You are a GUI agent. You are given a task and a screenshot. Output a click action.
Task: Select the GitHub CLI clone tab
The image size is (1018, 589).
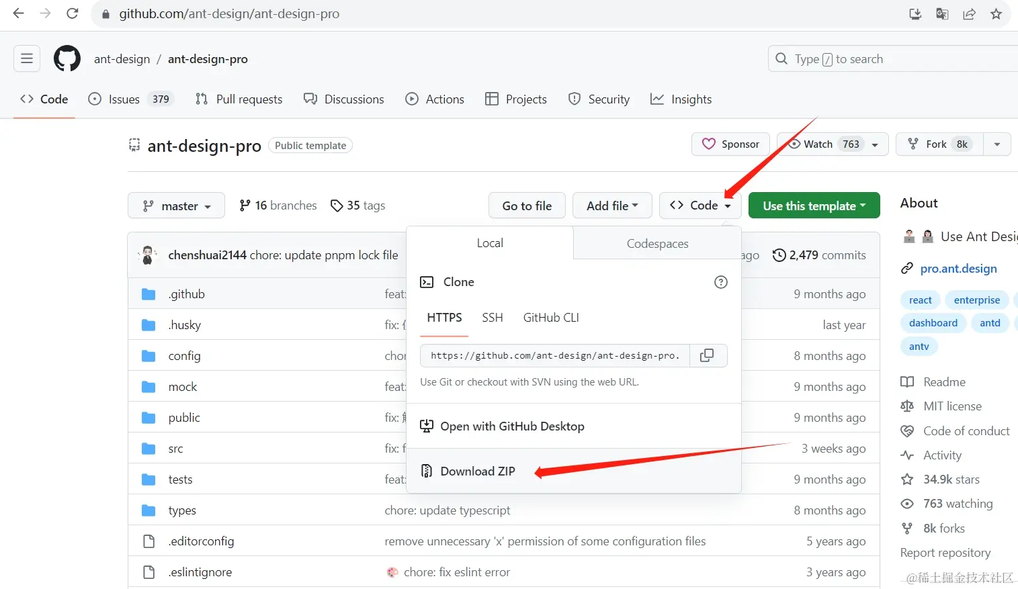pos(551,318)
